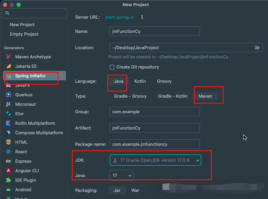This screenshot has width=268, height=199.
Task: Click the Quarkus generator icon
Action: click(x=8, y=95)
